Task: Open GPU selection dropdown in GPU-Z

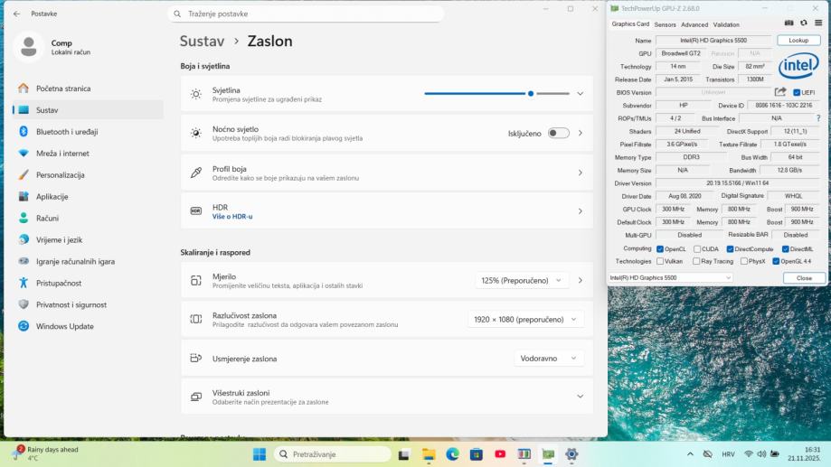Action: 670,277
